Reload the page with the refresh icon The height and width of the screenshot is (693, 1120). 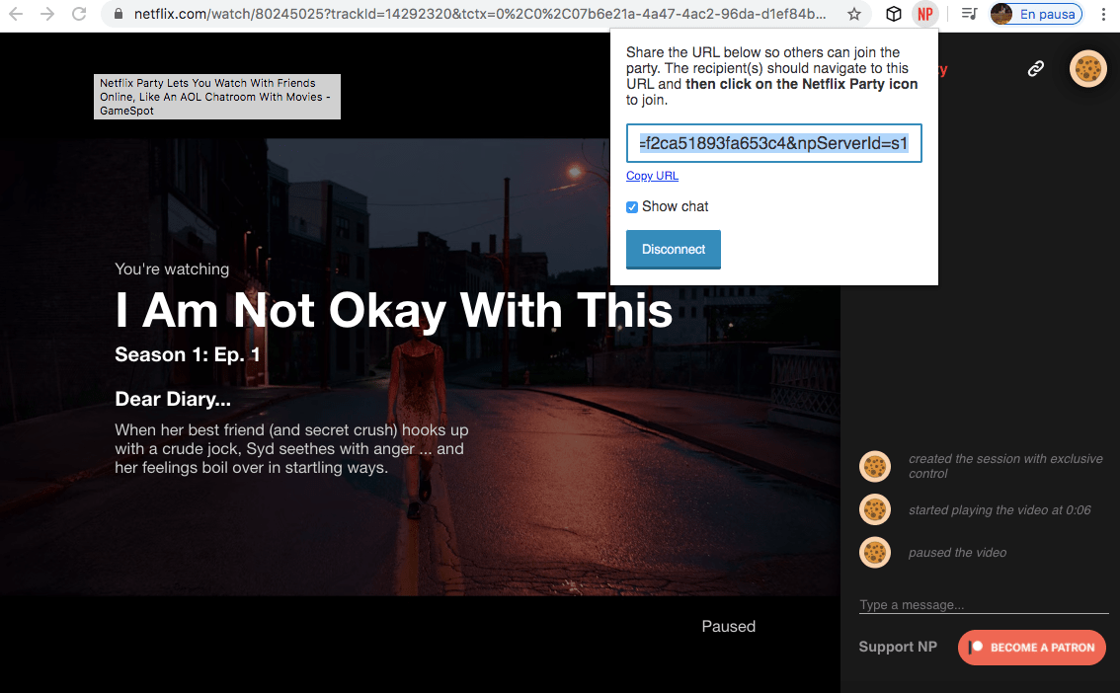[80, 15]
